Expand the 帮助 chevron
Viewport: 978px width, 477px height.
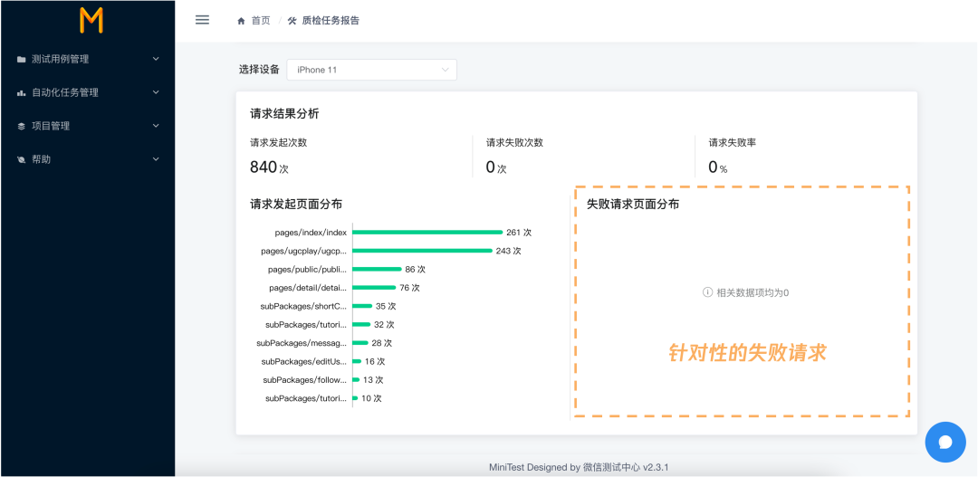[156, 159]
